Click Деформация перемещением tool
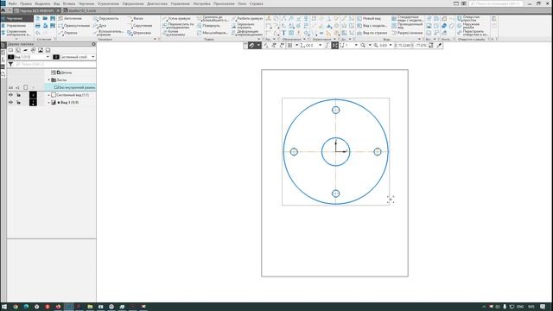The image size is (553, 311). pyautogui.click(x=247, y=33)
